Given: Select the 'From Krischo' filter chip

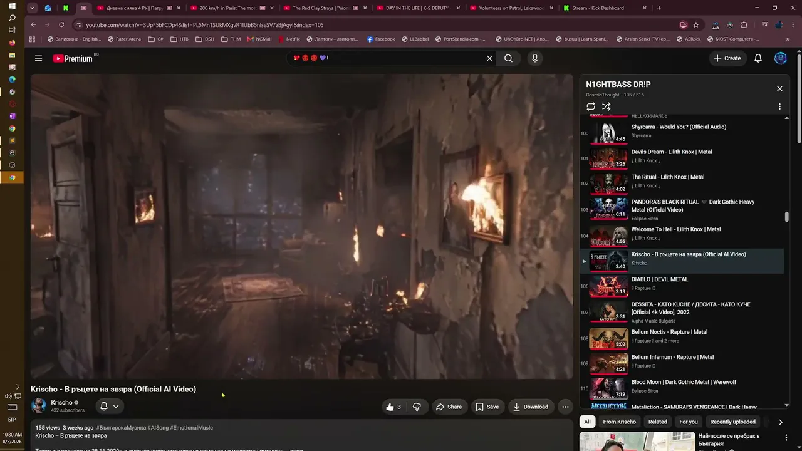Looking at the screenshot, I should tap(619, 422).
